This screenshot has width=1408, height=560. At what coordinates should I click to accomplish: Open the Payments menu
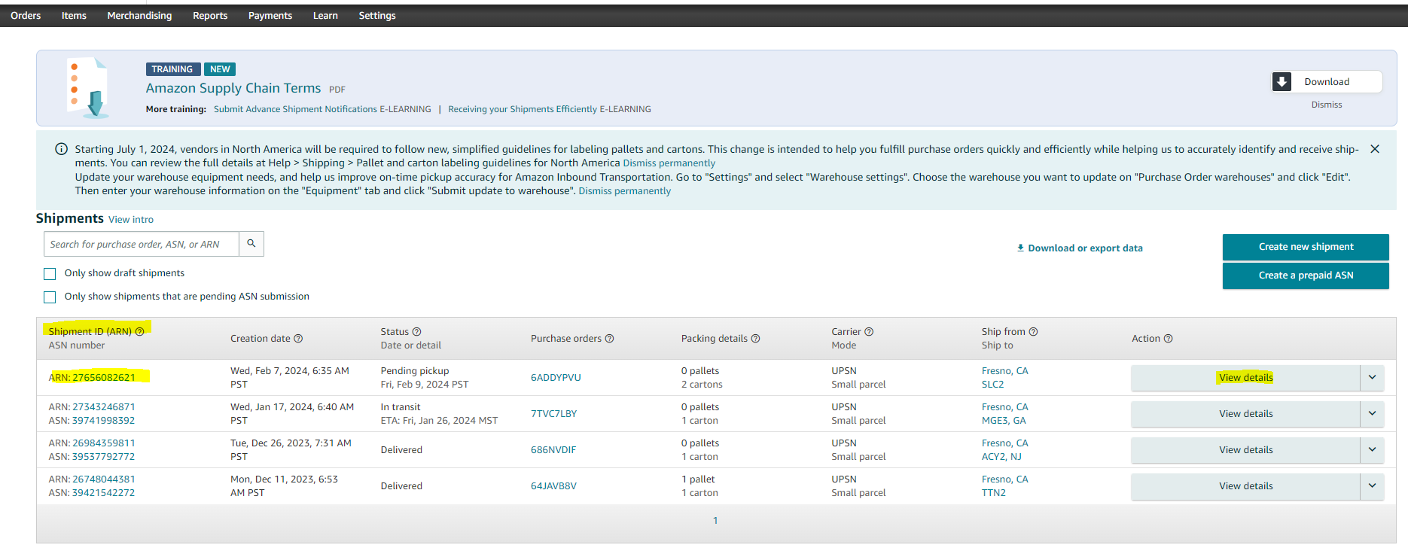[270, 16]
